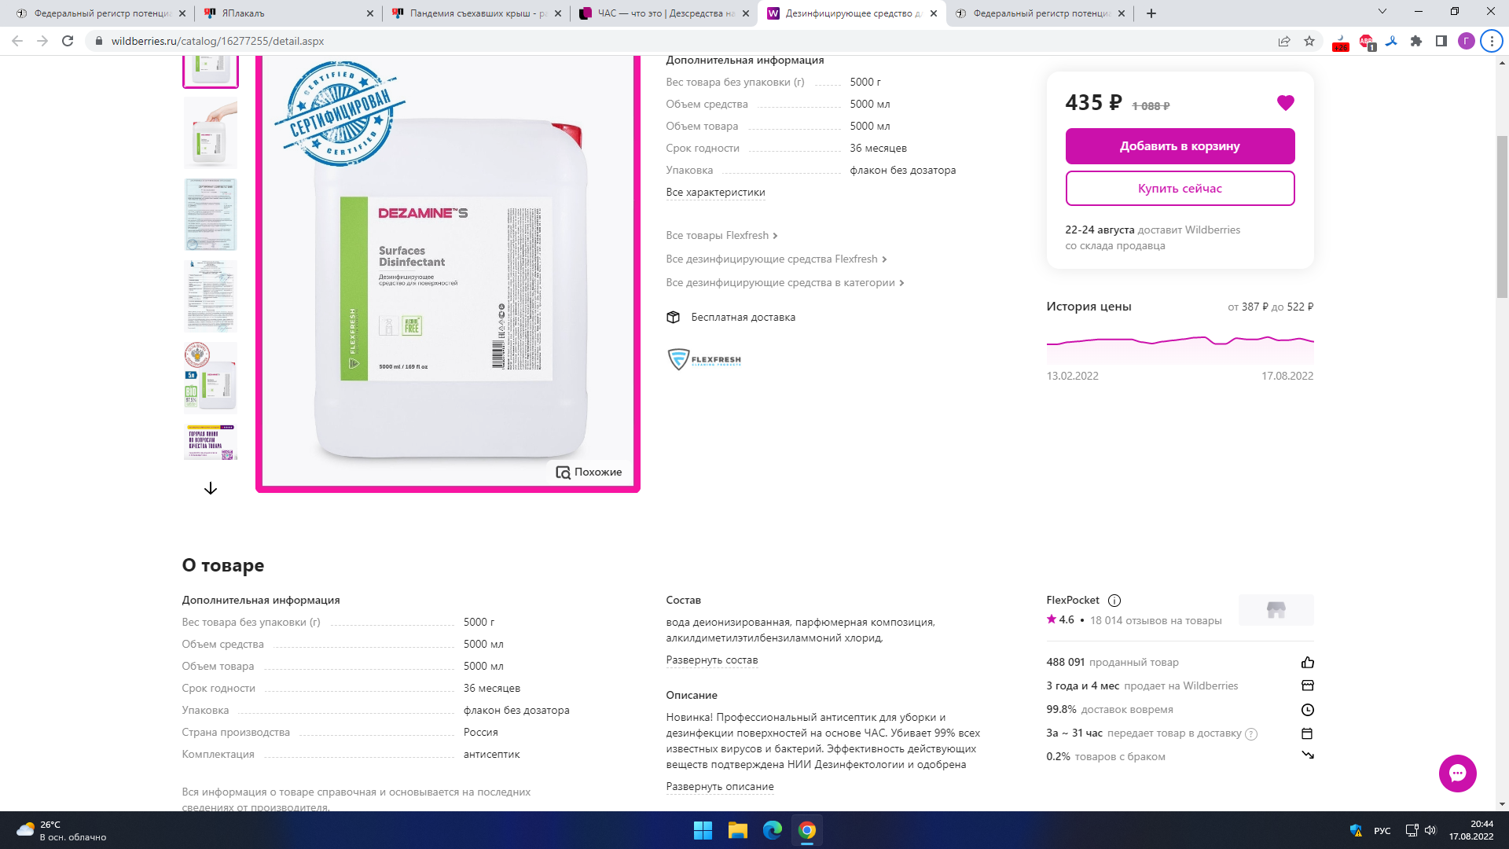The width and height of the screenshot is (1509, 849).
Task: Open the FlexPocket seller page
Action: 1073,600
